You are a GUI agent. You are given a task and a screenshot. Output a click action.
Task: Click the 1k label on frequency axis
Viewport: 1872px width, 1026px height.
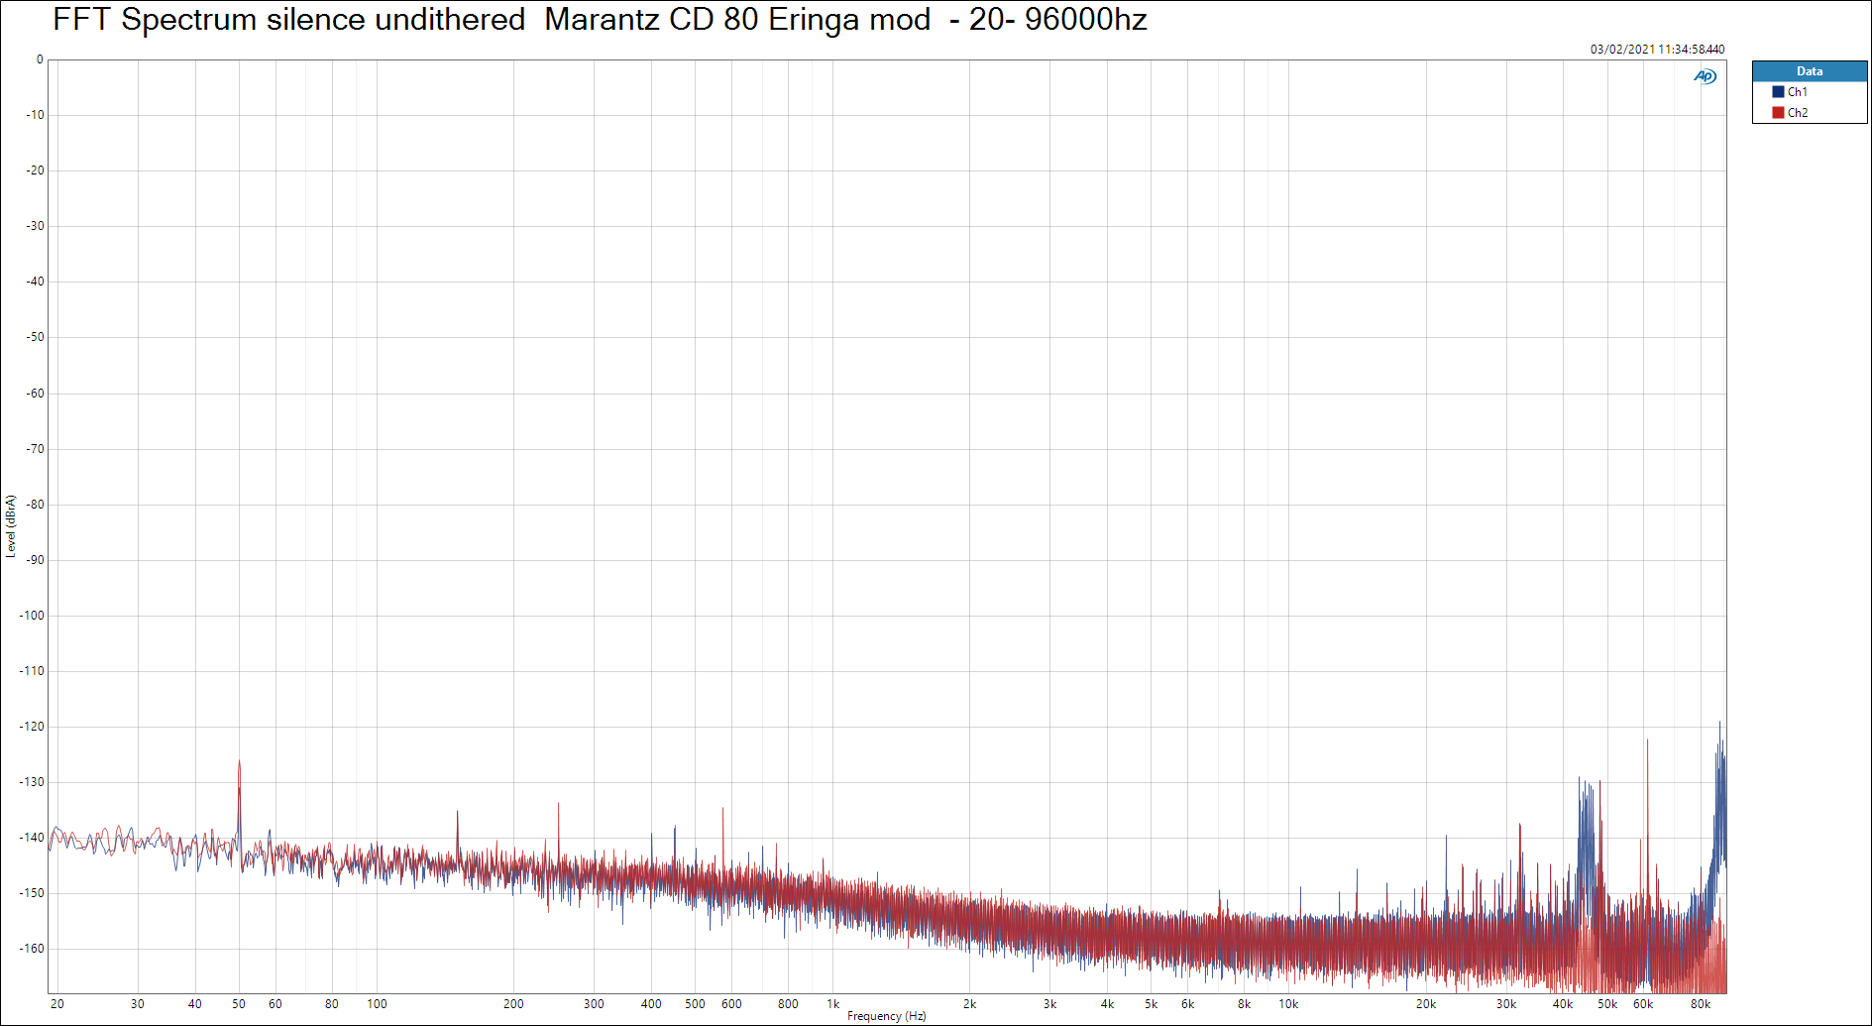point(833,1004)
